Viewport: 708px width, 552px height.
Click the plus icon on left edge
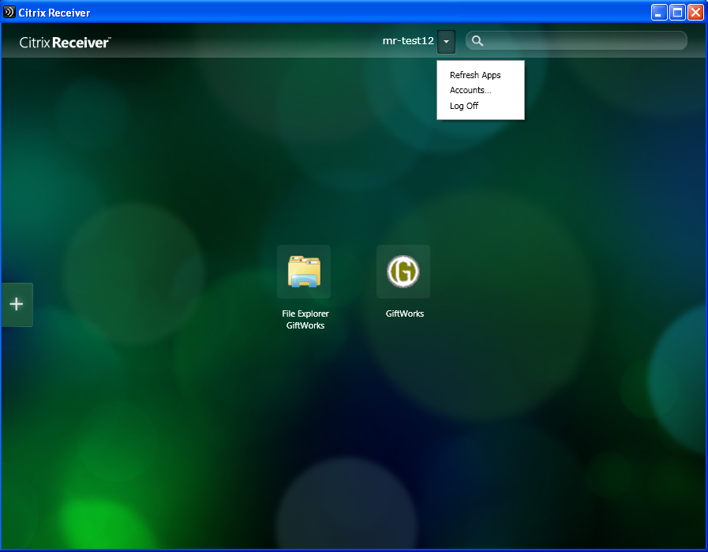(17, 304)
